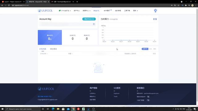Open the header menu item after the badge item
Viewport: 198px width, 111px height.
click(118, 10)
